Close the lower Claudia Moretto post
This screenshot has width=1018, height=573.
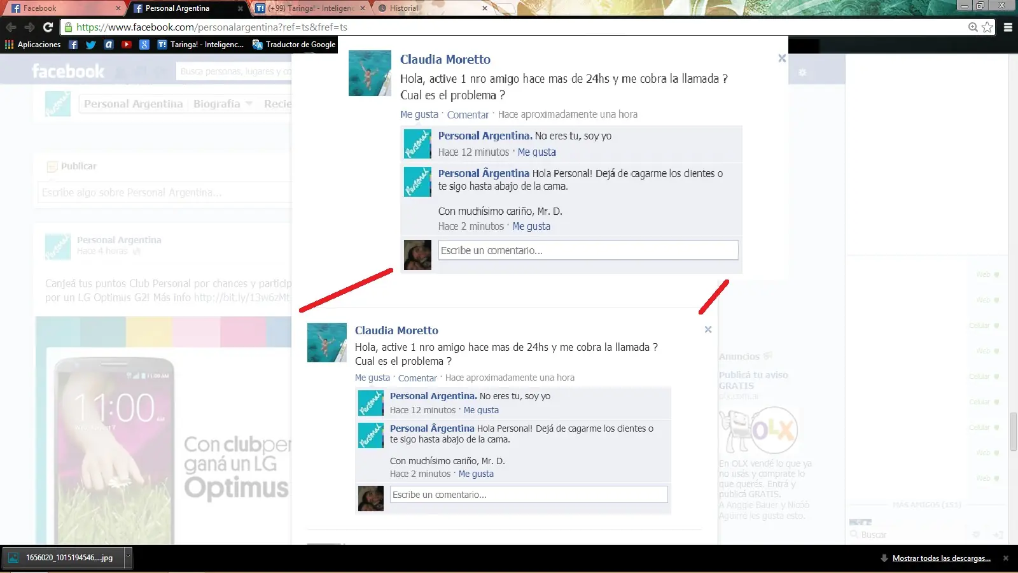(x=708, y=329)
